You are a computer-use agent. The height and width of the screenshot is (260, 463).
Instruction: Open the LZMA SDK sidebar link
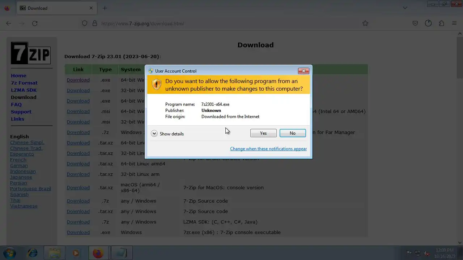tap(24, 90)
